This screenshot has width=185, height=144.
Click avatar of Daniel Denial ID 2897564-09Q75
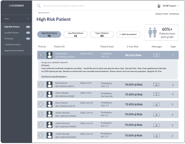pyautogui.click(x=49, y=55)
